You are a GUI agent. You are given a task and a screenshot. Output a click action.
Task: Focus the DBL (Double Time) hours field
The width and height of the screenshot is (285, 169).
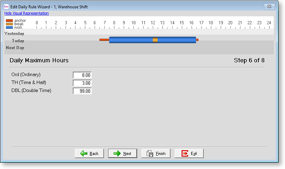[x=82, y=91]
